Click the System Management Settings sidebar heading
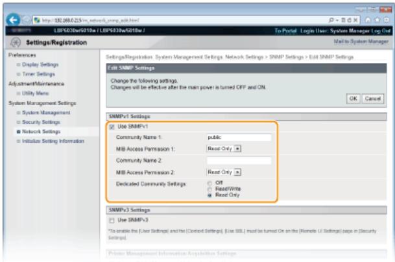 tap(42, 103)
